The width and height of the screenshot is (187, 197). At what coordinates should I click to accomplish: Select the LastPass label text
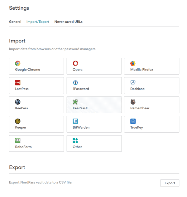[22, 89]
